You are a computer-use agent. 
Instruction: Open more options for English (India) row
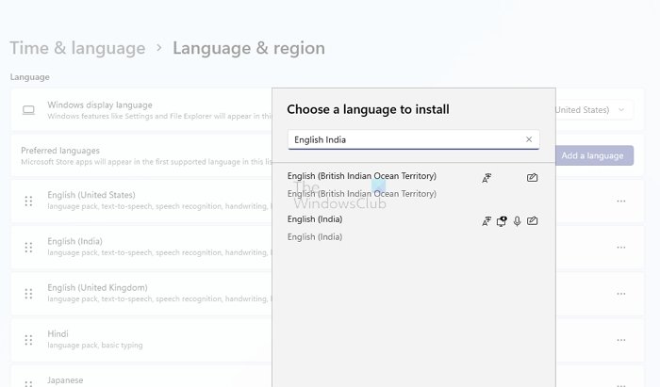pyautogui.click(x=621, y=247)
